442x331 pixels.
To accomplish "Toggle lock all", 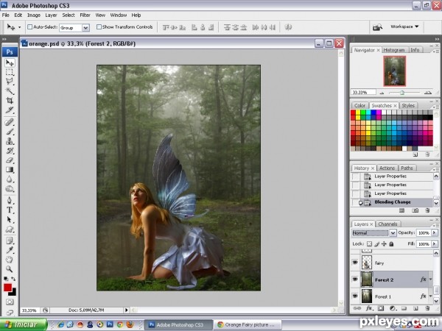I will pos(391,244).
